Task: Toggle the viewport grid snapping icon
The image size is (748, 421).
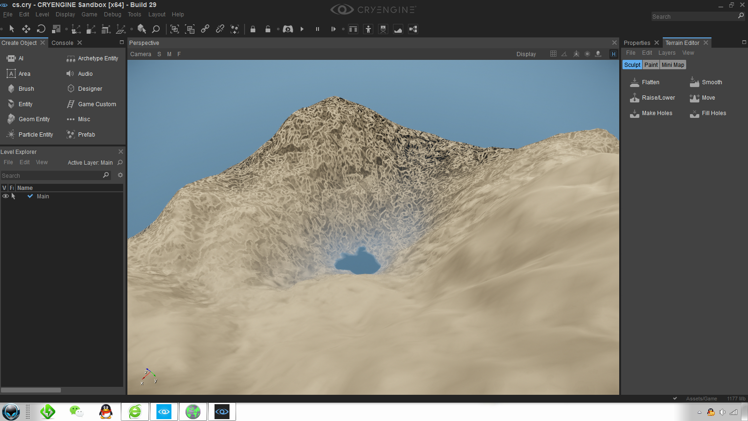Action: 553,54
